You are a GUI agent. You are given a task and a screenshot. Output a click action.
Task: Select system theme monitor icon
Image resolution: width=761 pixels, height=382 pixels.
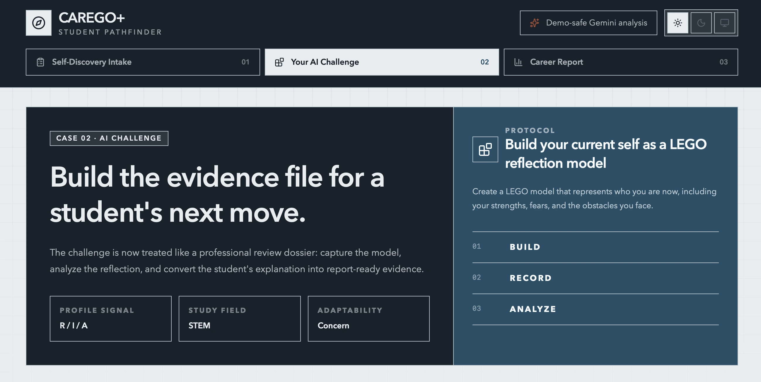[x=724, y=23]
